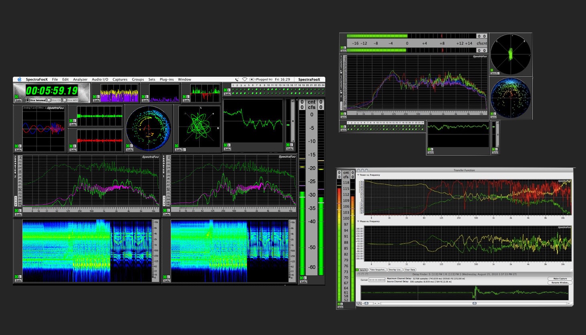Collapse the Power vs. Frequency section
The image size is (586, 335).
coord(358,175)
